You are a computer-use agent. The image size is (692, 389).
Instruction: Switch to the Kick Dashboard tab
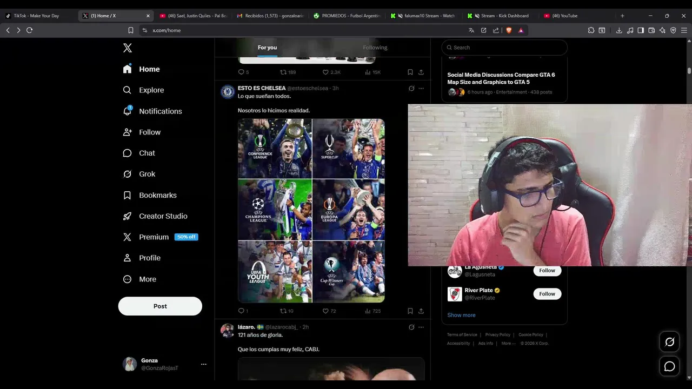click(x=503, y=16)
